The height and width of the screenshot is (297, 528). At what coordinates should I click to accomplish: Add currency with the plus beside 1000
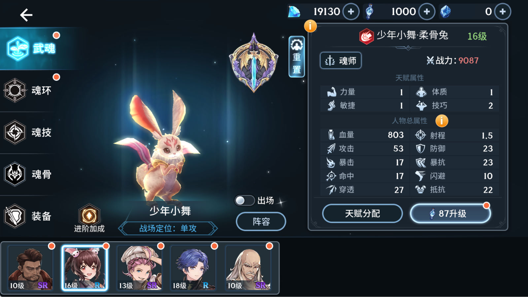point(427,12)
